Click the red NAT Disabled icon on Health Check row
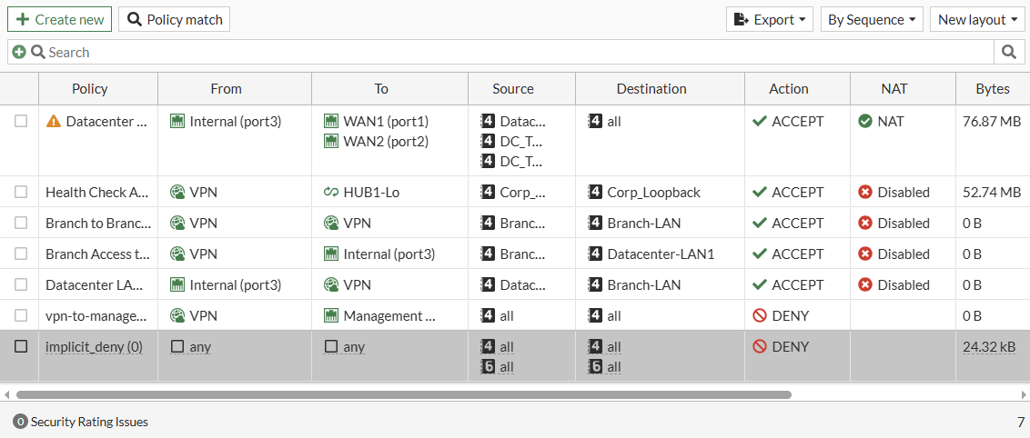 (x=865, y=192)
